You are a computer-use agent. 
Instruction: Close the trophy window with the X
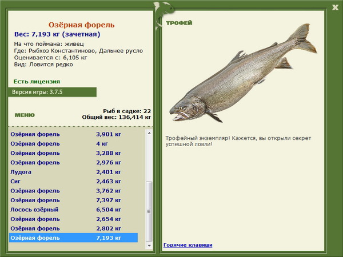pyautogui.click(x=335, y=8)
